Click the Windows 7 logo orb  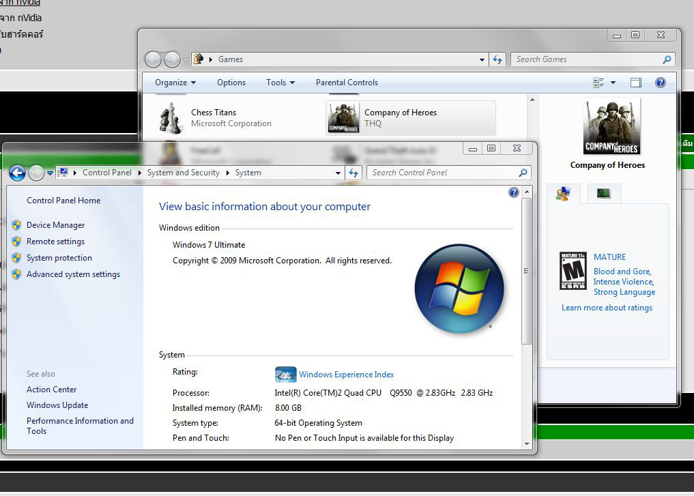[x=459, y=289]
